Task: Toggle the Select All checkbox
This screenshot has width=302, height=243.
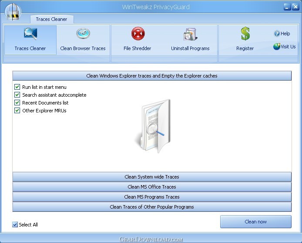Action: (x=15, y=225)
